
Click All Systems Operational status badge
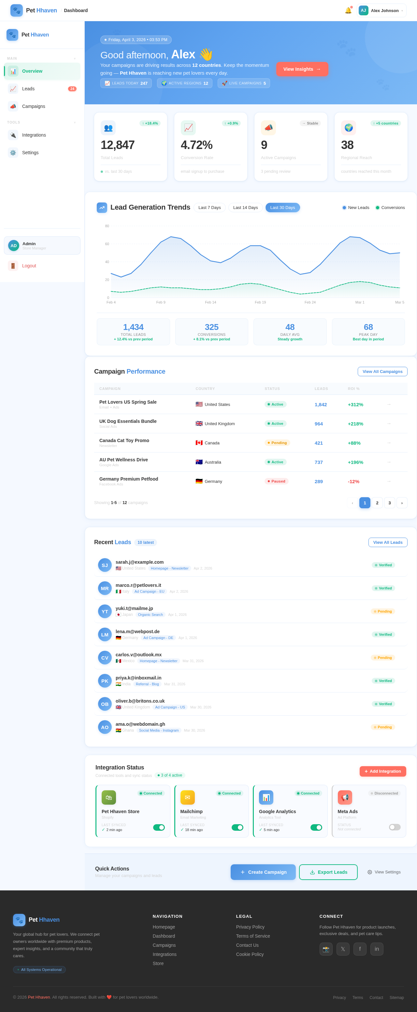tap(39, 970)
